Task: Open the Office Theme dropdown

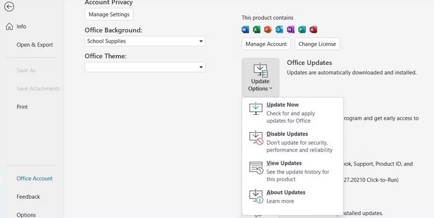Action: click(145, 67)
